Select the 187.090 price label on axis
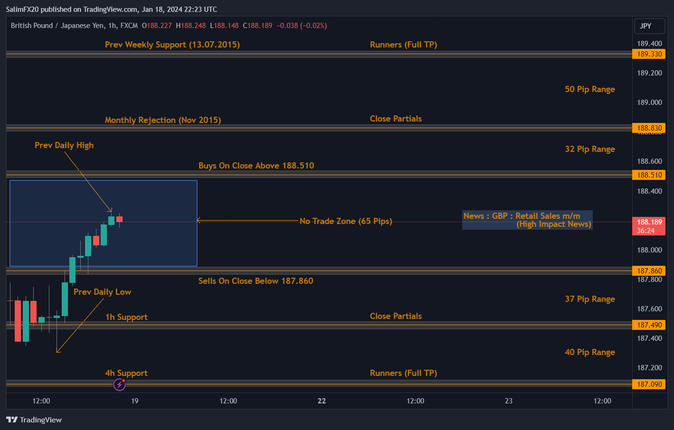 click(649, 384)
